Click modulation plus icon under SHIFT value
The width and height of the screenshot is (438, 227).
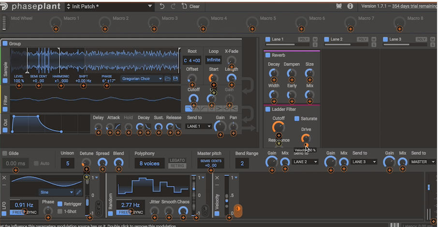(x=83, y=86)
